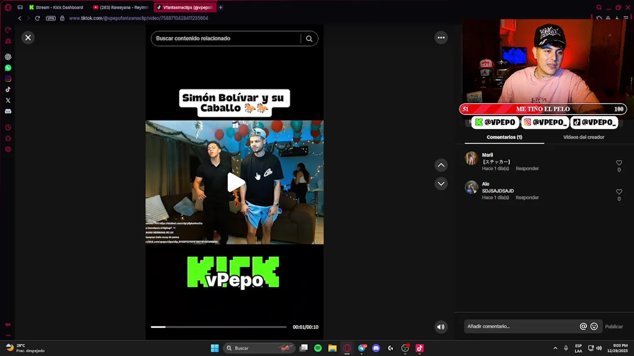Screen dimensions: 634x356
Task: Insert a mention with the @ icon
Action: pos(583,326)
